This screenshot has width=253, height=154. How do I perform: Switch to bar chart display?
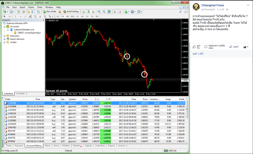pos(84,12)
